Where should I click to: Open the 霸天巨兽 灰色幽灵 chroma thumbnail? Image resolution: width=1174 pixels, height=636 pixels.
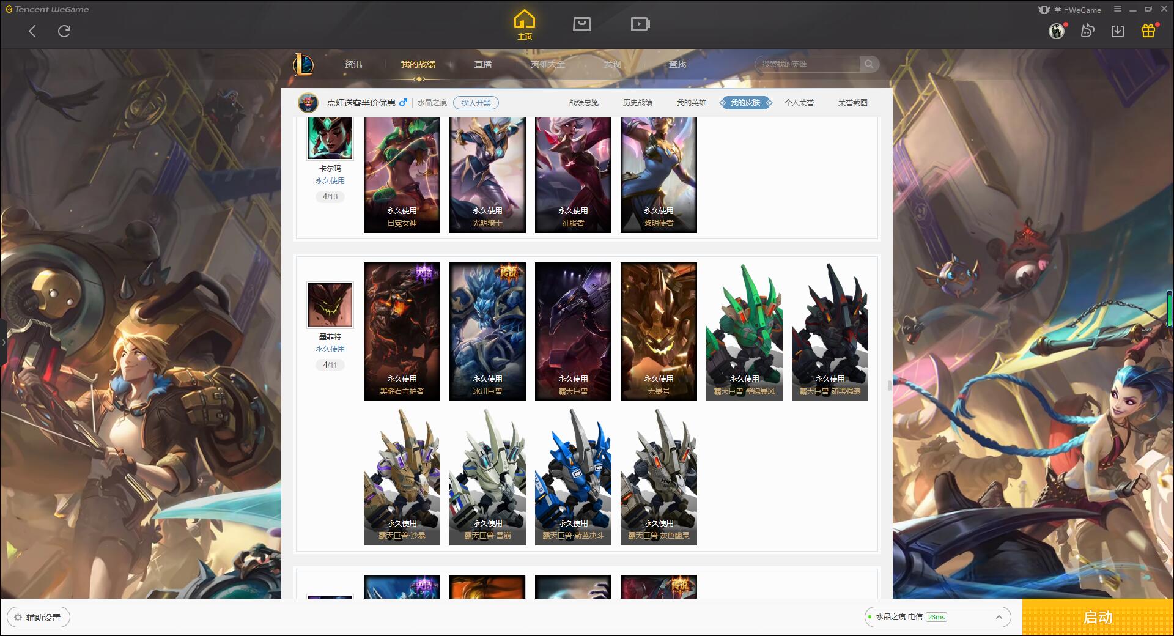click(x=659, y=476)
